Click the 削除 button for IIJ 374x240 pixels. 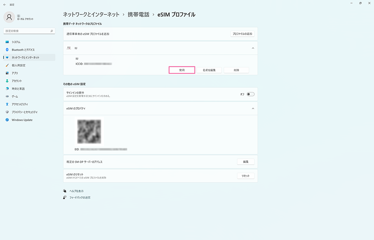point(236,70)
